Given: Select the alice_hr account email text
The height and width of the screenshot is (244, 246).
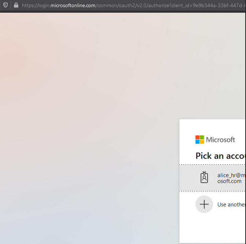Looking at the screenshot, I should (x=231, y=175).
